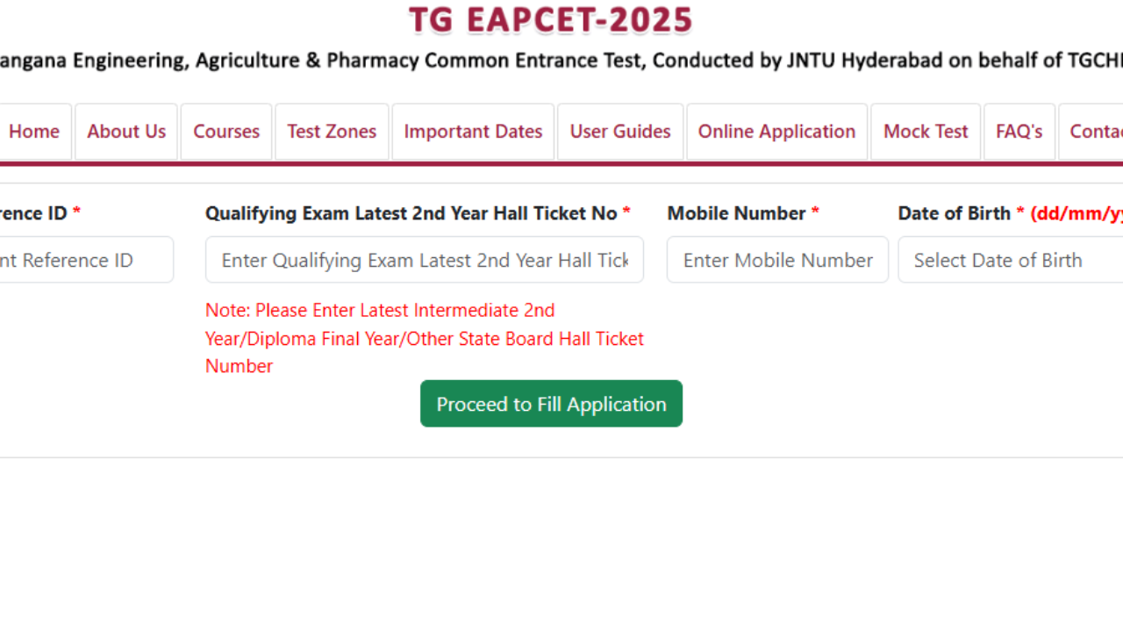Click the Qualifying Exam Hall Ticket input
The width and height of the screenshot is (1123, 632).
(425, 260)
